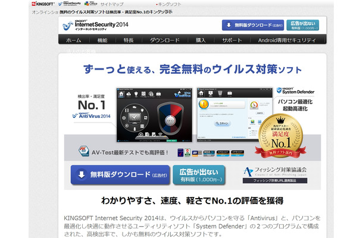Image resolution: width=363 pixels, height=238 pixels.
Task: Click the ずーっと使える、完全無料 headline
Action: (192, 69)
